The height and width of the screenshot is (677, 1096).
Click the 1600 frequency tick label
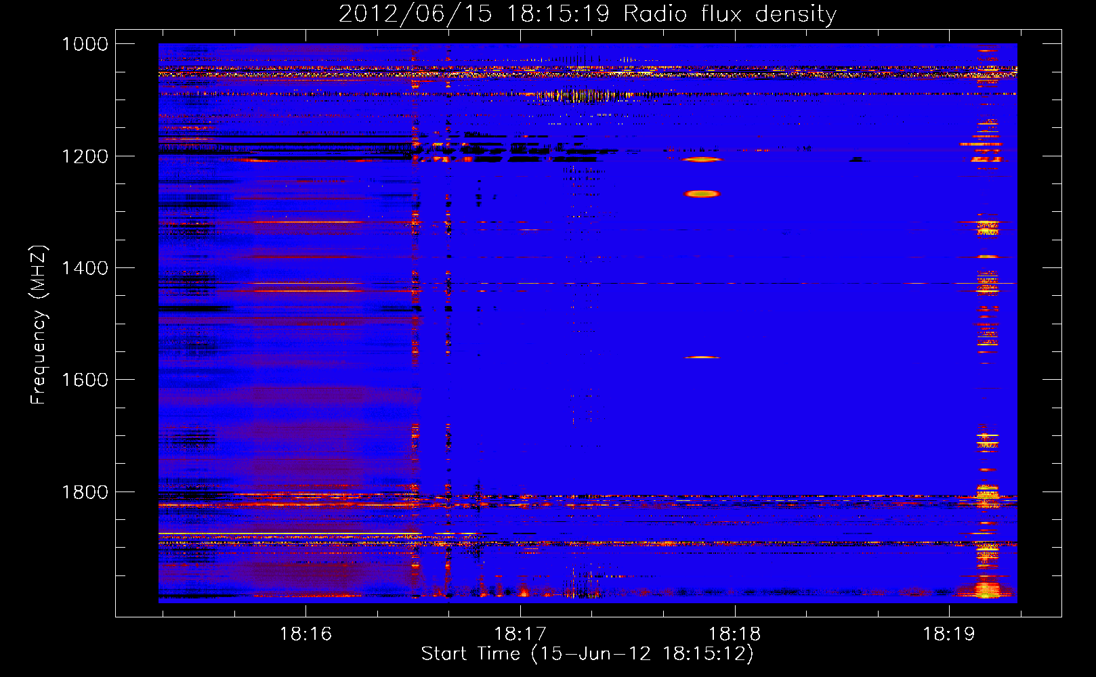(x=85, y=380)
